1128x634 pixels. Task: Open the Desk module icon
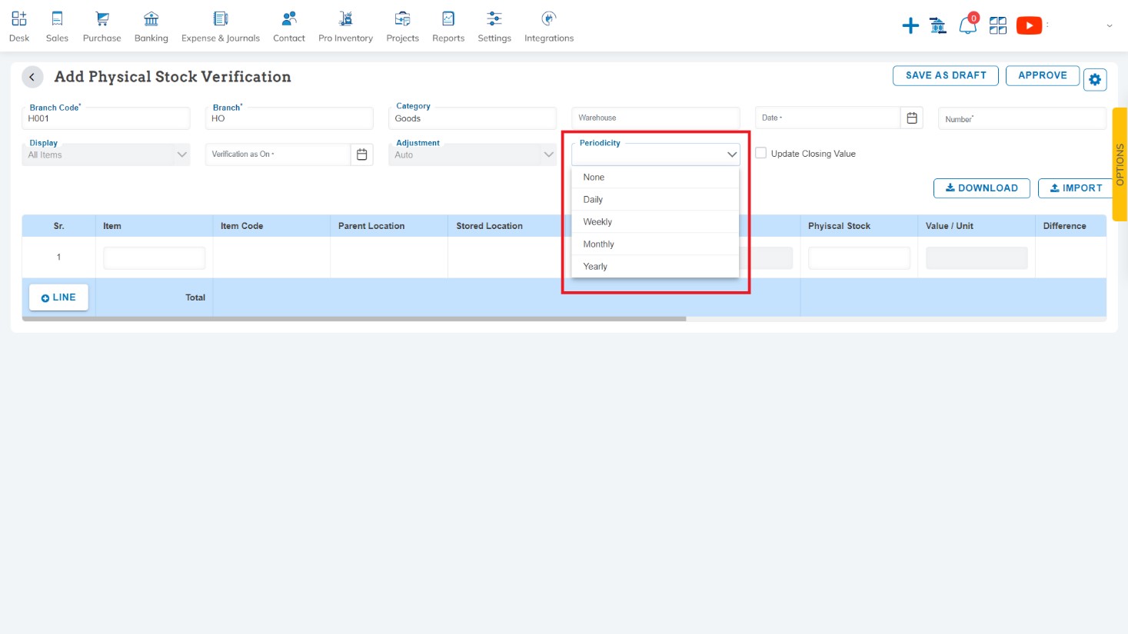point(19,18)
